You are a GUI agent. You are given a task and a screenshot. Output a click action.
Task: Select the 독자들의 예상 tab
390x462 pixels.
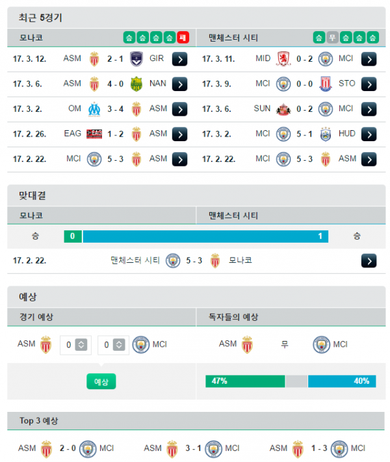(291, 317)
